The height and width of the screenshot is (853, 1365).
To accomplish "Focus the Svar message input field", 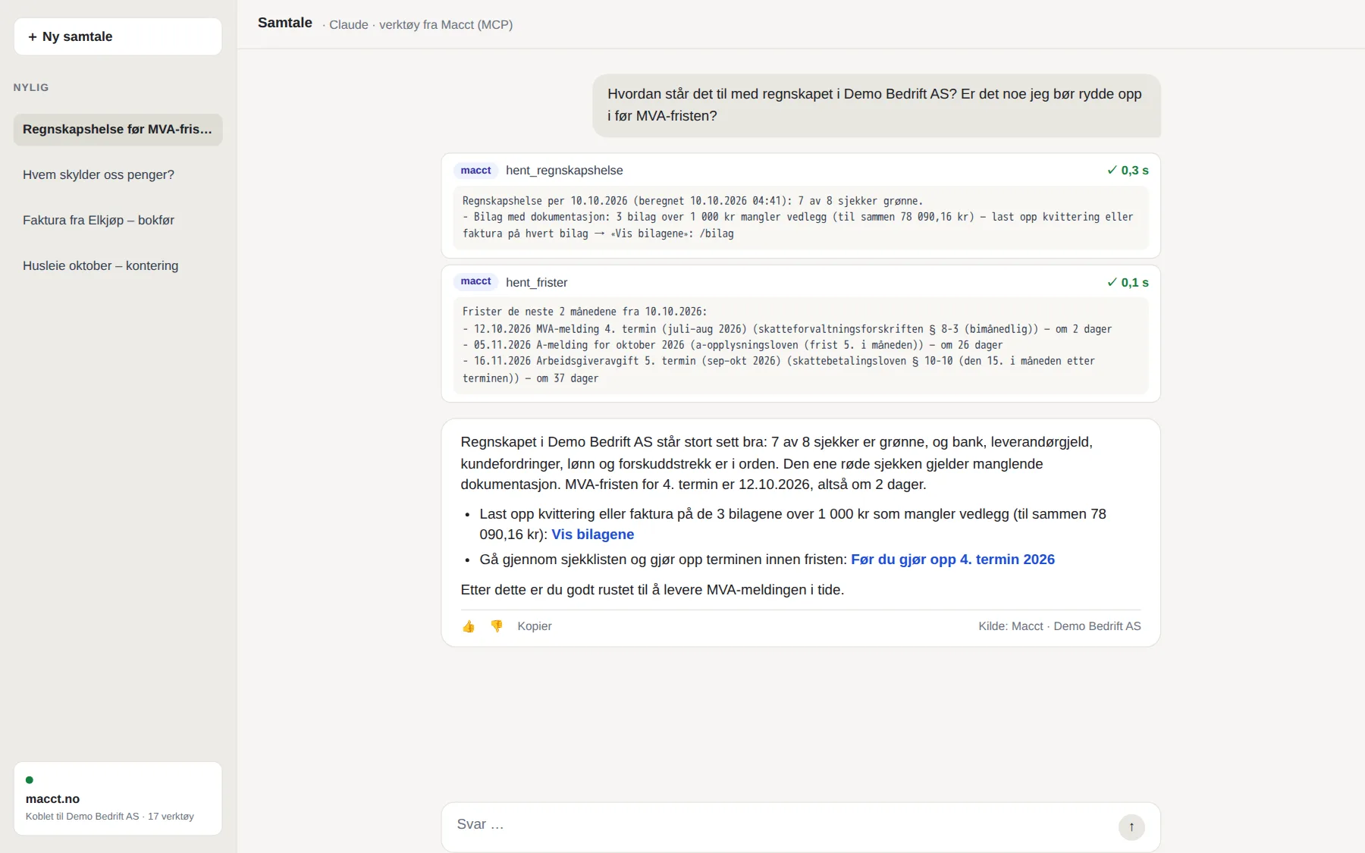I will pyautogui.click(x=781, y=825).
